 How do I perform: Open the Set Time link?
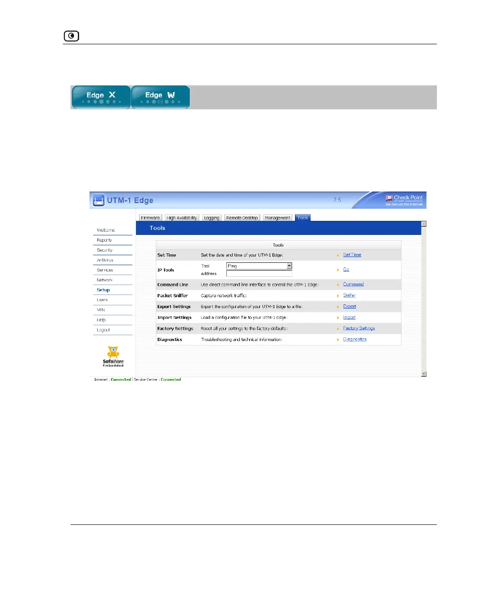[x=352, y=255]
